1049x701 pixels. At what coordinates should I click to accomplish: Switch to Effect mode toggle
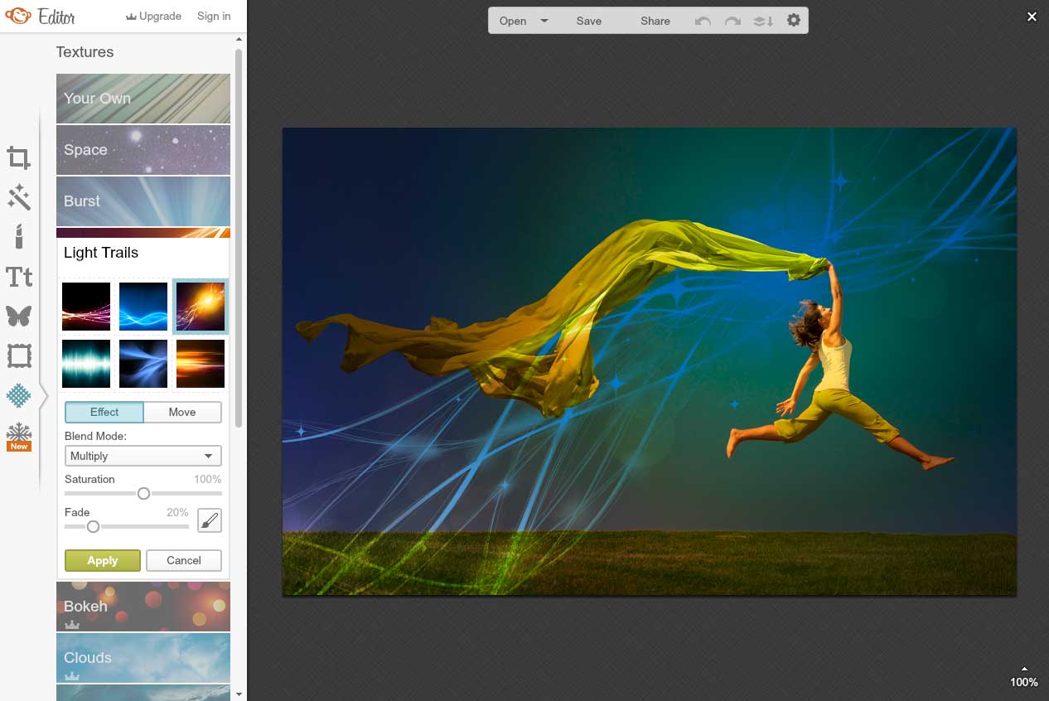[104, 412]
